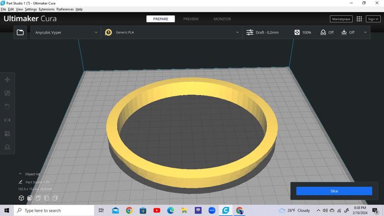Select the Rotate tool in left toolbar

tap(7, 106)
